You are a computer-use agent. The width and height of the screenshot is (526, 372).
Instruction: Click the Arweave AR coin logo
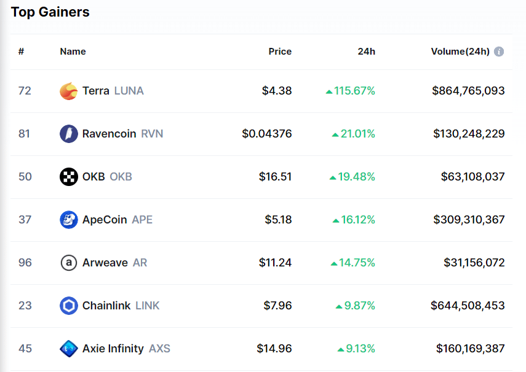click(x=68, y=263)
